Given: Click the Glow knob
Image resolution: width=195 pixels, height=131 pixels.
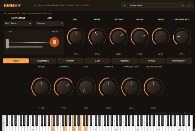Looking at the screenshot, I should tap(140, 37).
